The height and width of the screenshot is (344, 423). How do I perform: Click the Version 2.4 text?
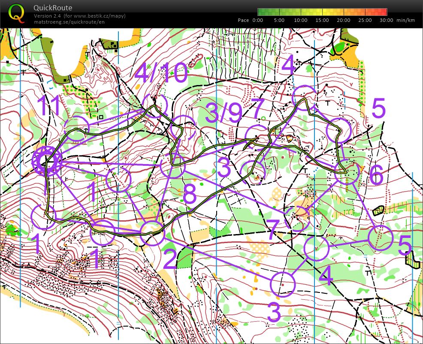pyautogui.click(x=48, y=16)
